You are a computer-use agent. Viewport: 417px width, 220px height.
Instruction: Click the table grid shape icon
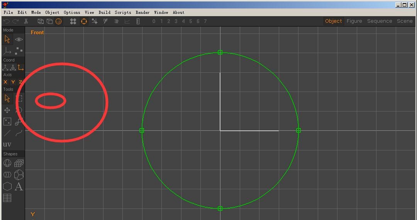tap(7, 198)
